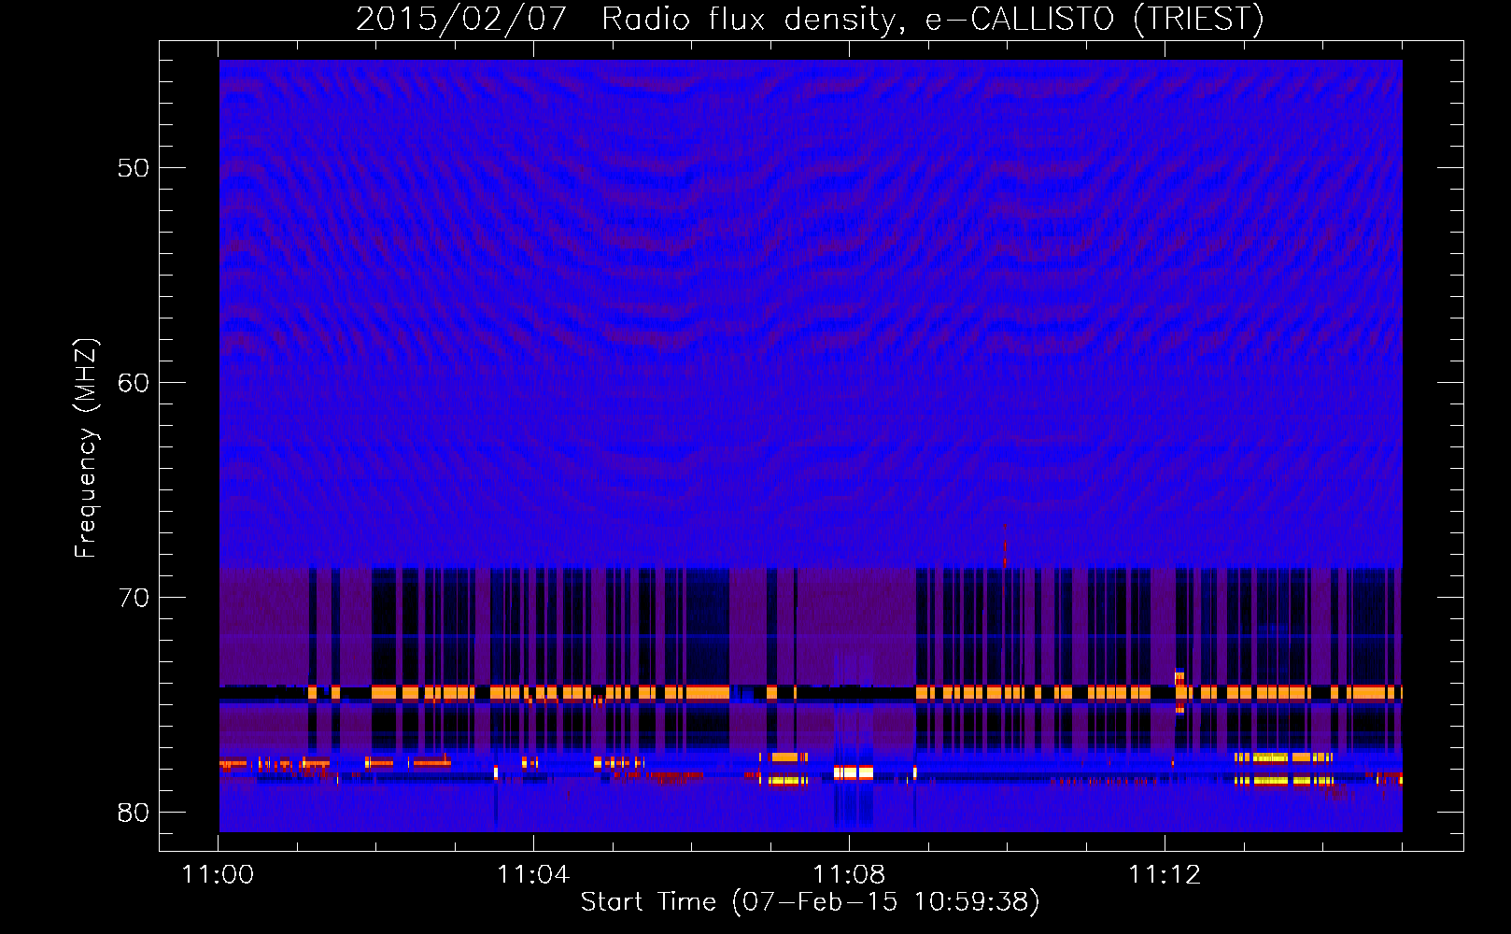Click the "60" frequency tick label
This screenshot has height=934, width=1511.
point(134,383)
